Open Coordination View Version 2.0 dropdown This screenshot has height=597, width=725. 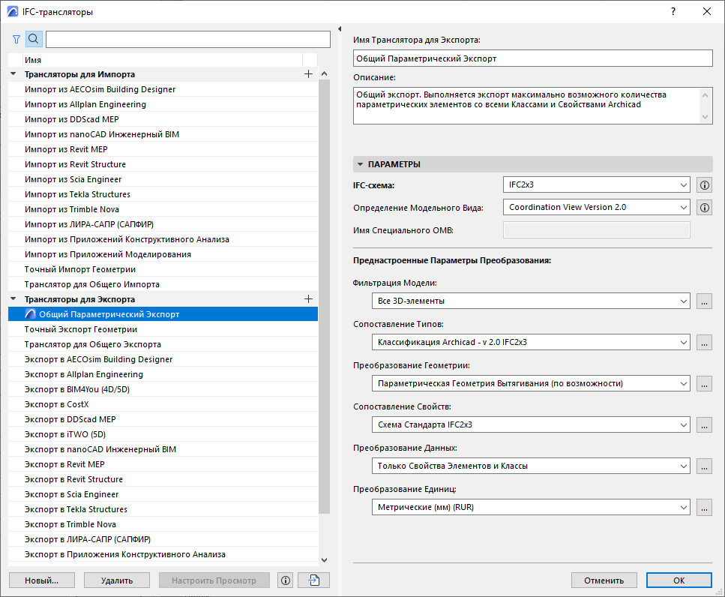(x=597, y=207)
